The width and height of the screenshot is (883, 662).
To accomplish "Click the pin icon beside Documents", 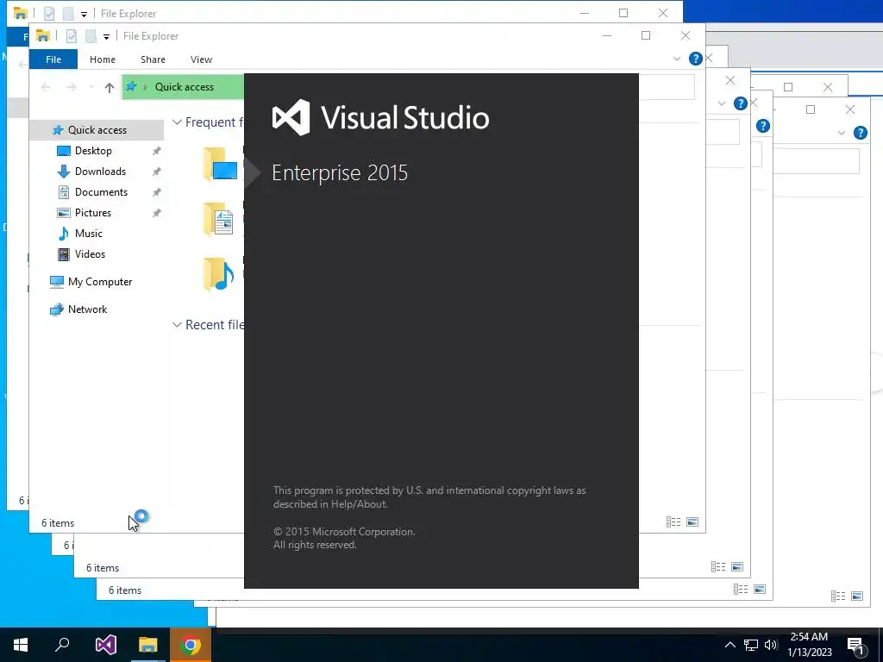I will (x=157, y=192).
